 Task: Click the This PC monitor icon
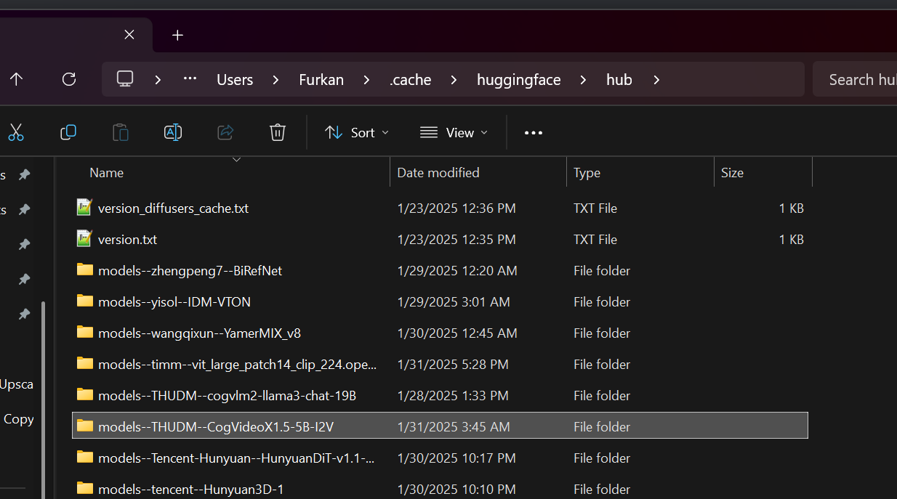[x=125, y=79]
